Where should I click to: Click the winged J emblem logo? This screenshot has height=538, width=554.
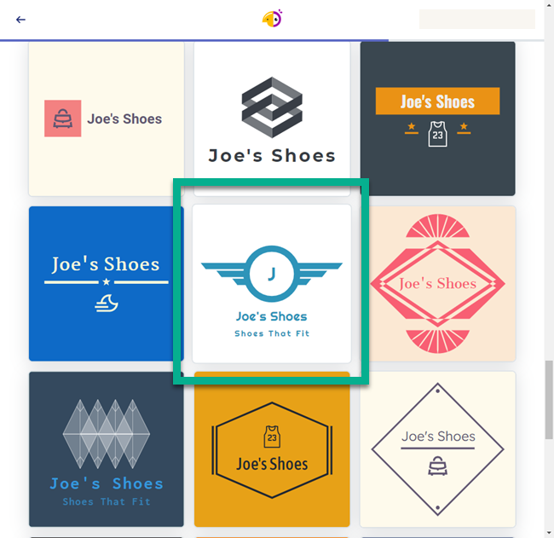click(x=272, y=274)
